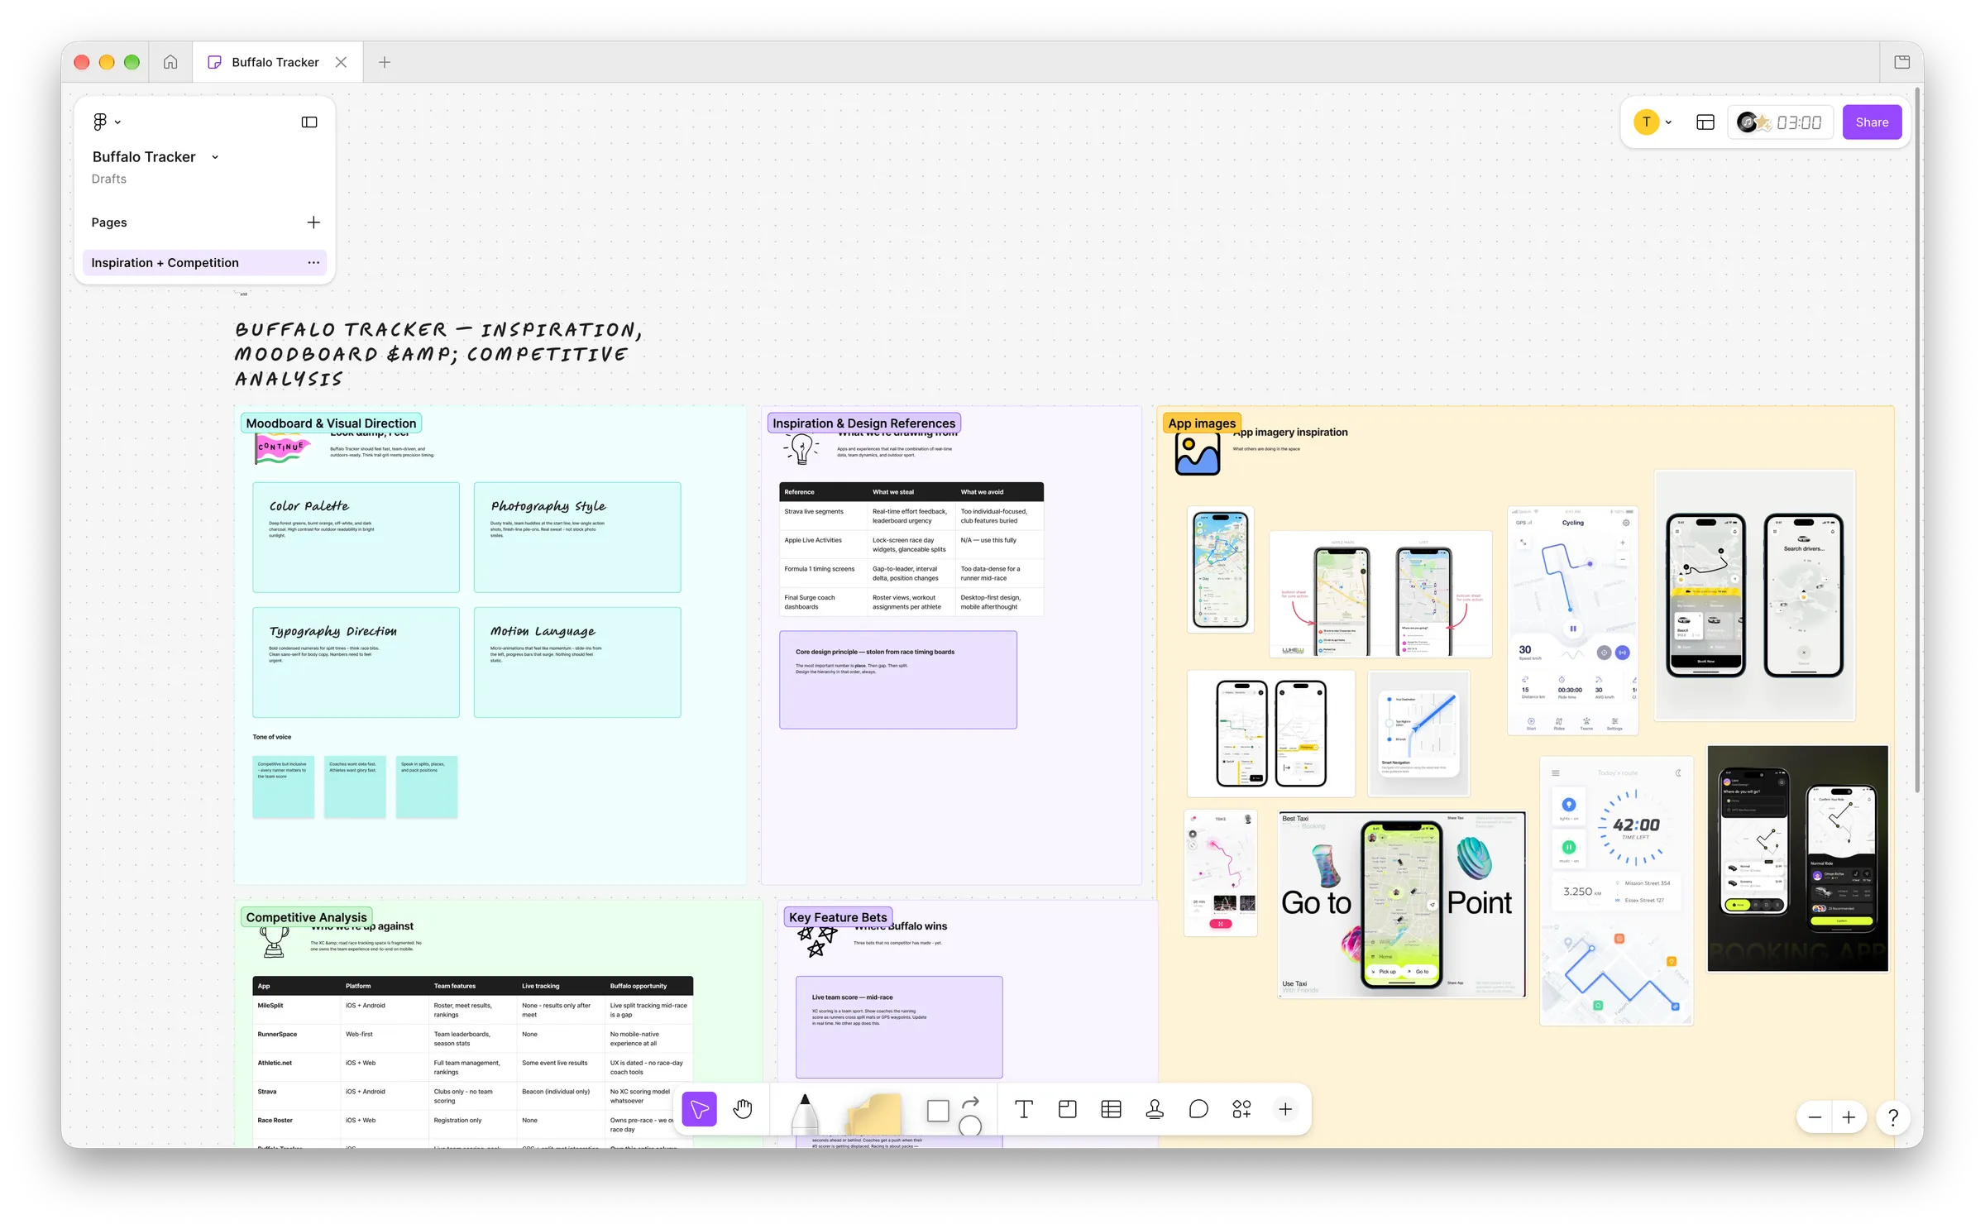Select the CONTINUE flag sticker
This screenshot has height=1229, width=1985.
click(281, 449)
